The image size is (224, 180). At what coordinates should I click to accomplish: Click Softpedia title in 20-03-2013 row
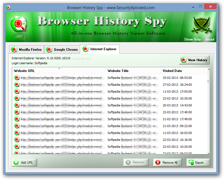click(x=114, y=105)
